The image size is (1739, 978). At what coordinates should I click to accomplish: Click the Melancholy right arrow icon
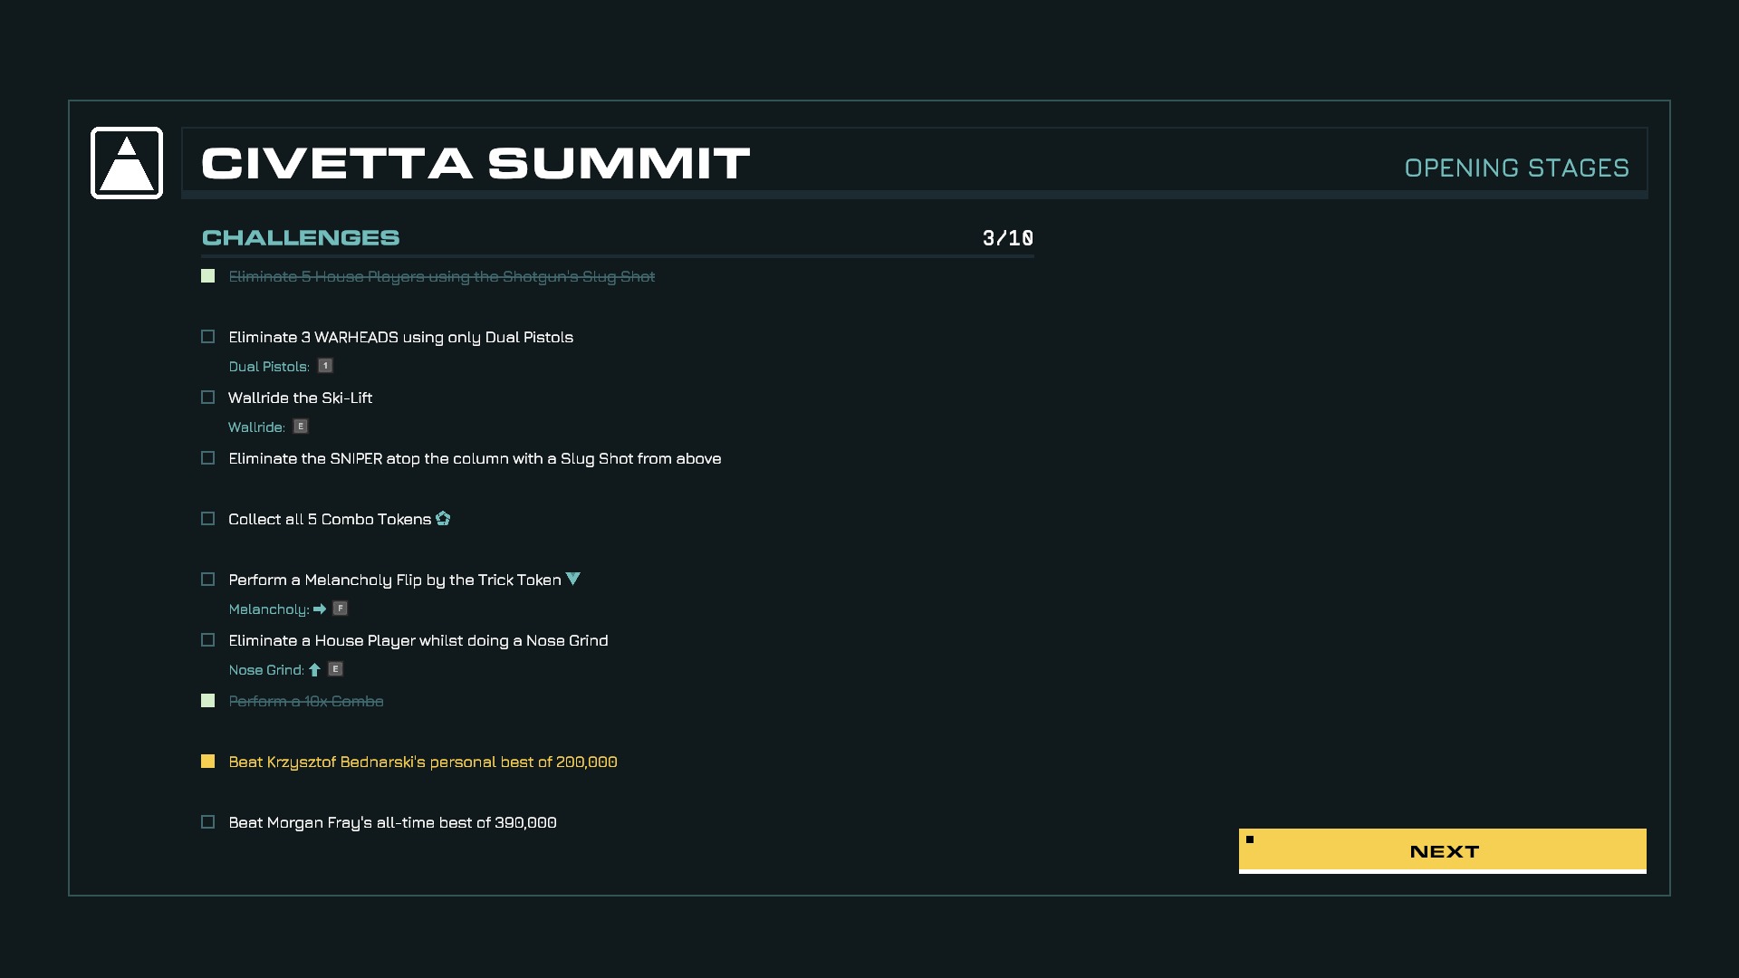[x=320, y=609]
